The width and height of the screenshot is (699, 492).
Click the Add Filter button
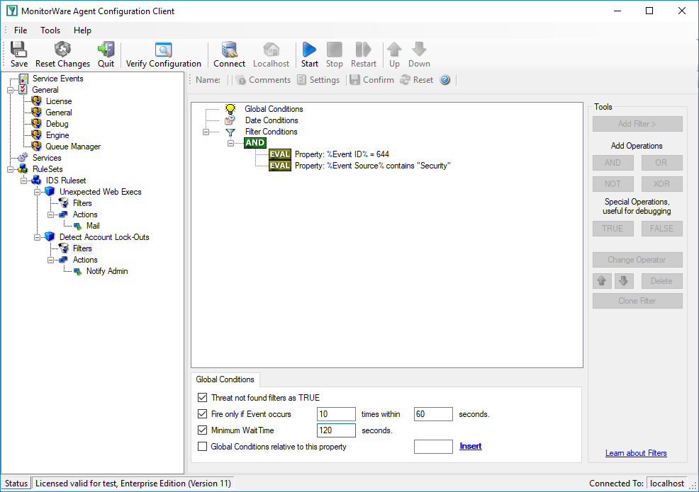637,124
